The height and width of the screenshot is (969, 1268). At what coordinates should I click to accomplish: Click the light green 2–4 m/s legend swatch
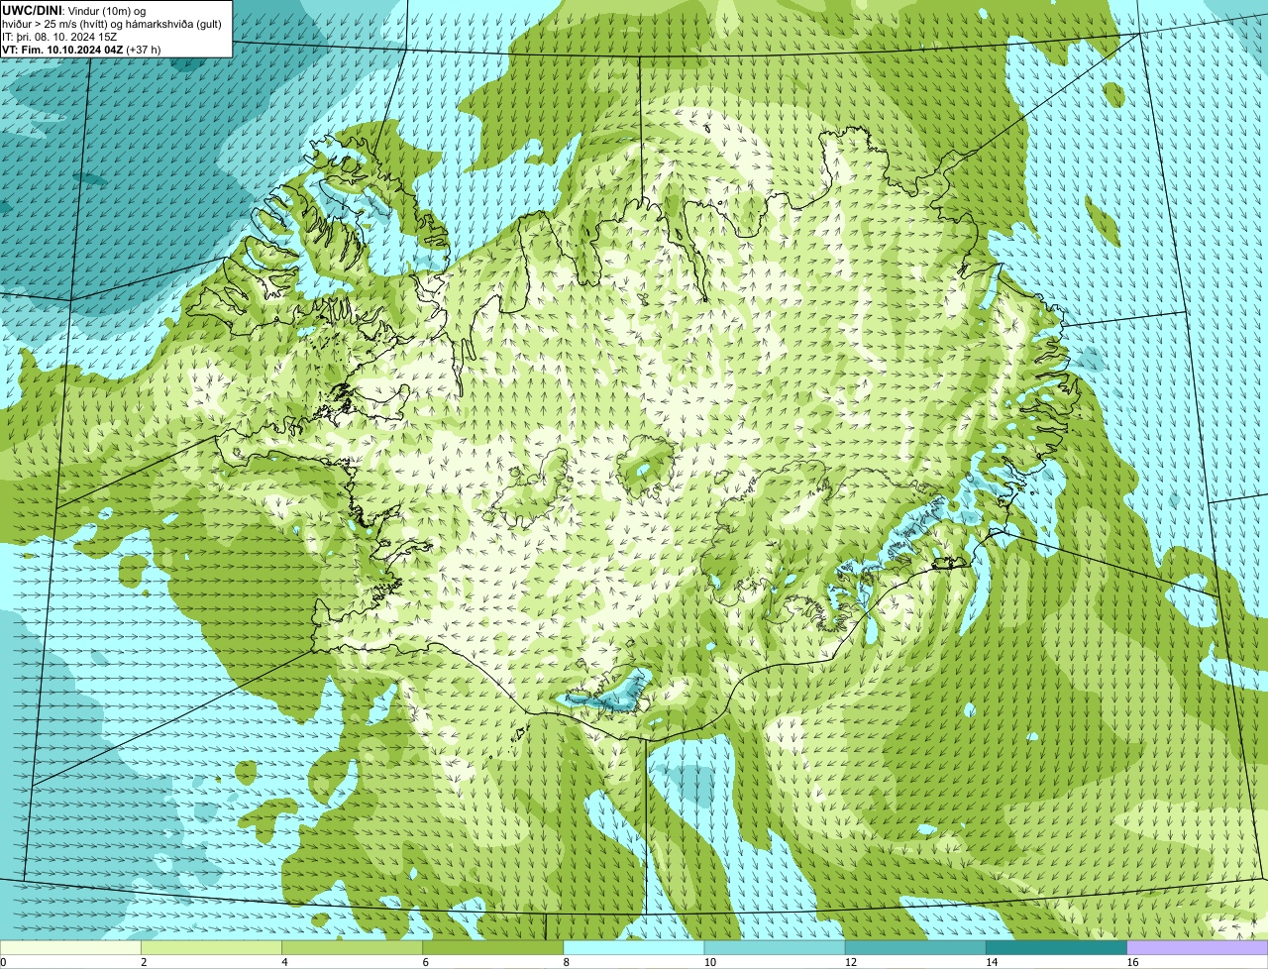coord(211,948)
